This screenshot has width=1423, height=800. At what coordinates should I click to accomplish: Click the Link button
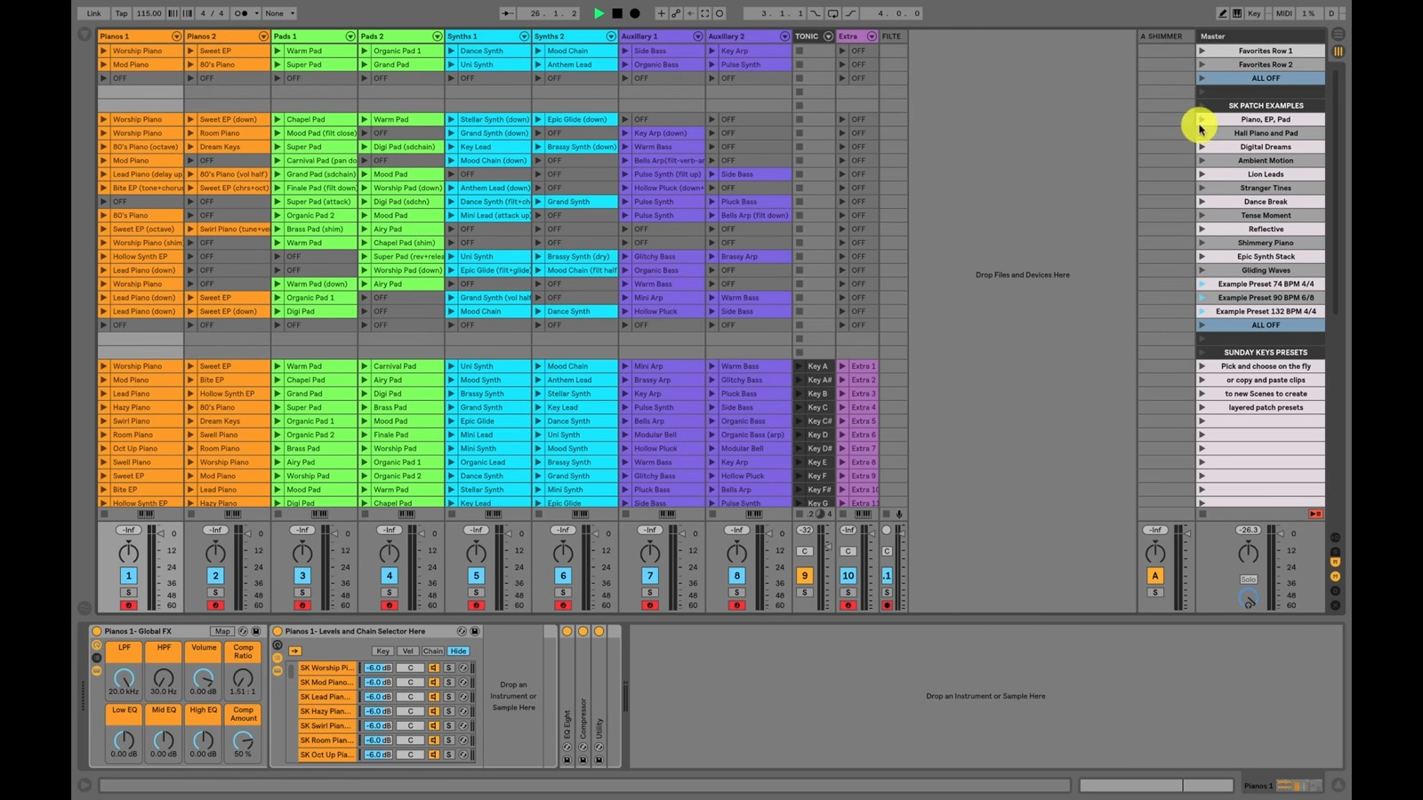tap(93, 13)
